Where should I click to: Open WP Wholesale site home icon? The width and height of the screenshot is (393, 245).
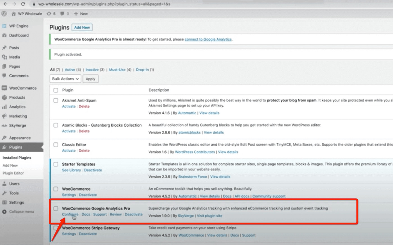[13, 14]
